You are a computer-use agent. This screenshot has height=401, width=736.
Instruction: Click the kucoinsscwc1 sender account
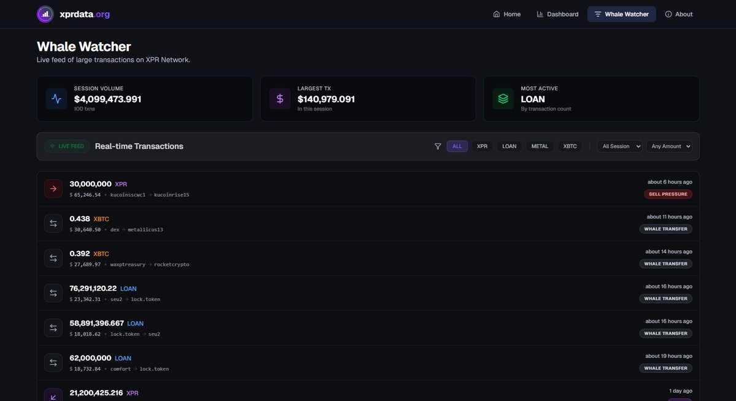(x=128, y=194)
